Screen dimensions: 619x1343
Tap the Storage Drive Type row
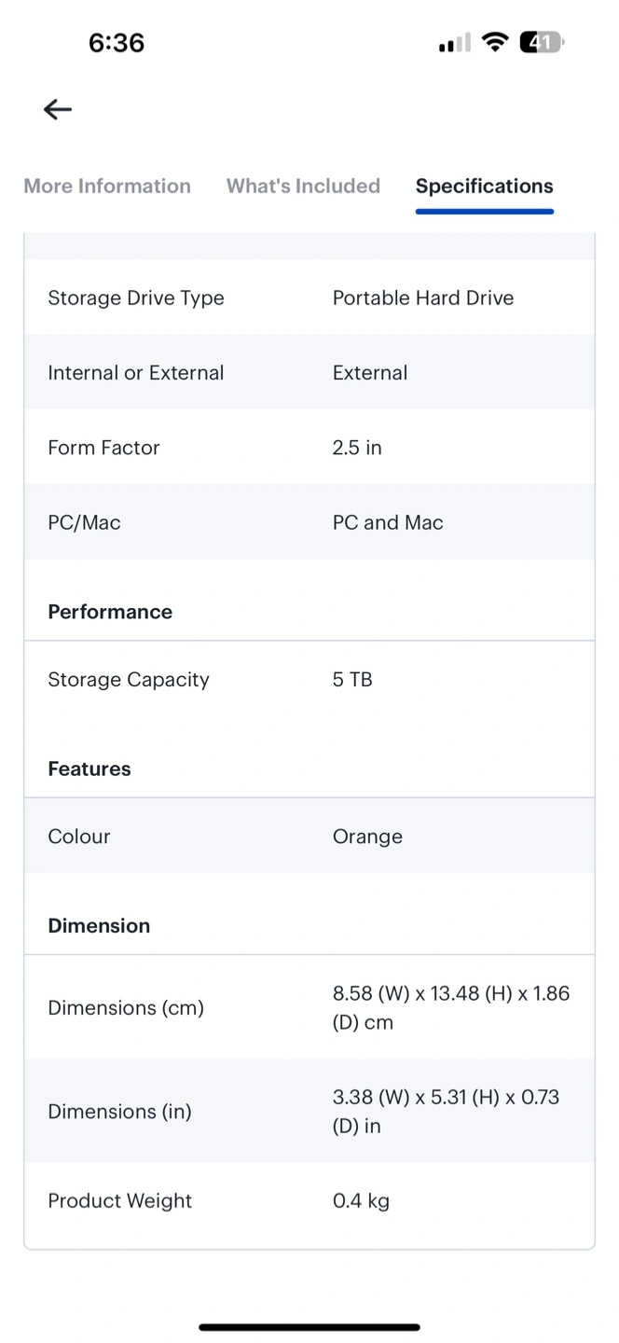pyautogui.click(x=309, y=298)
